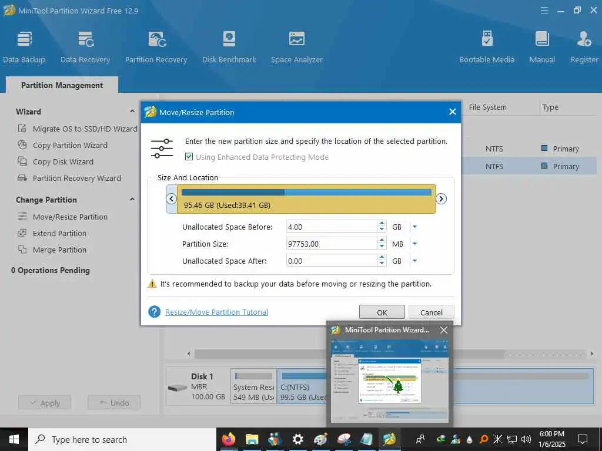
Task: Start the Disk Benchmark tool
Action: 229,47
